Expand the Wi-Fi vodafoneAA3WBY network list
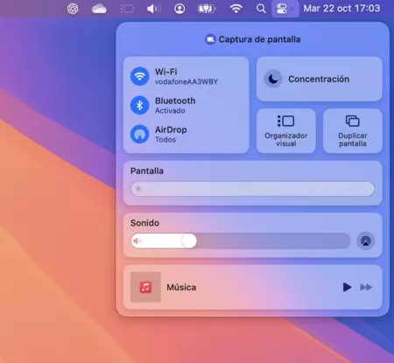 [x=186, y=76]
